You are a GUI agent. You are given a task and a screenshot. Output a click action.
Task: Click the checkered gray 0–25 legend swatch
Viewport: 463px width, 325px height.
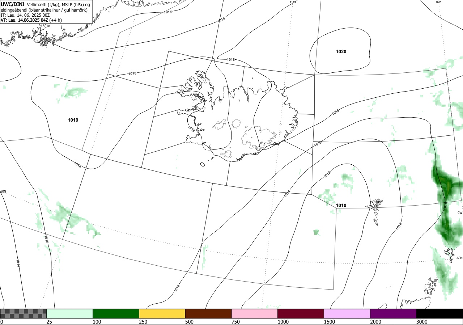click(24, 313)
